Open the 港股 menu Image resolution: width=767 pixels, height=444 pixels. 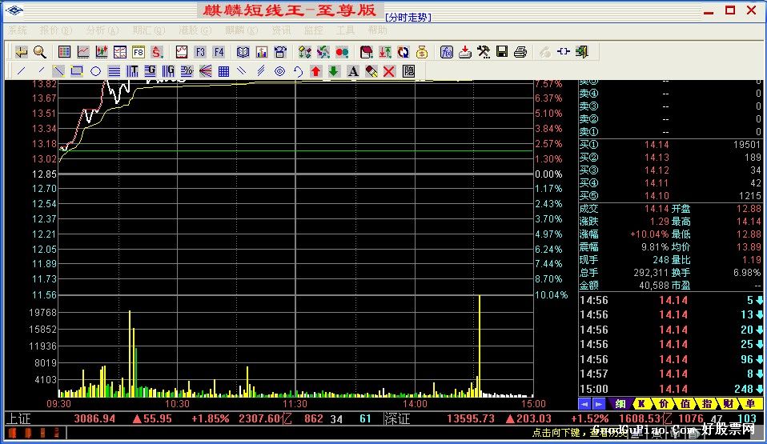[195, 30]
